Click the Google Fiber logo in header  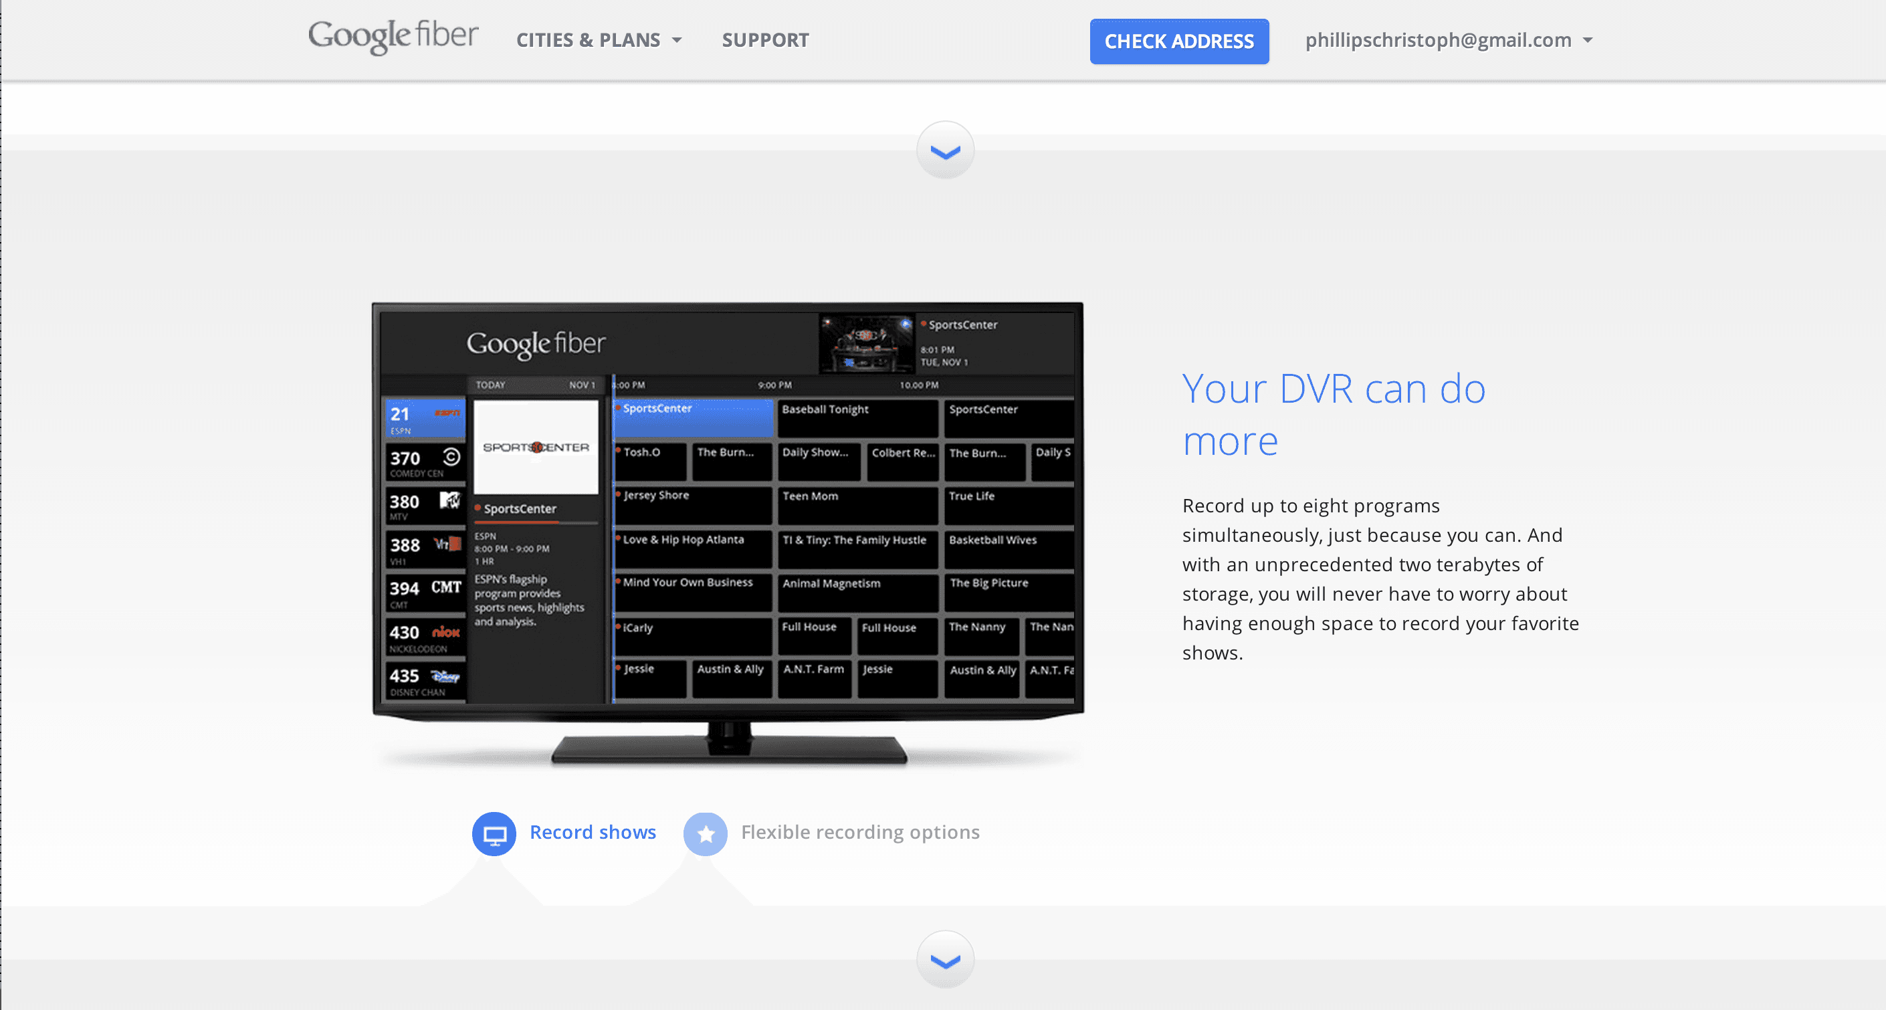click(393, 37)
